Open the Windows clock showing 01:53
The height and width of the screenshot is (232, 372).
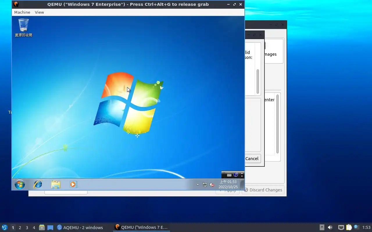click(228, 184)
